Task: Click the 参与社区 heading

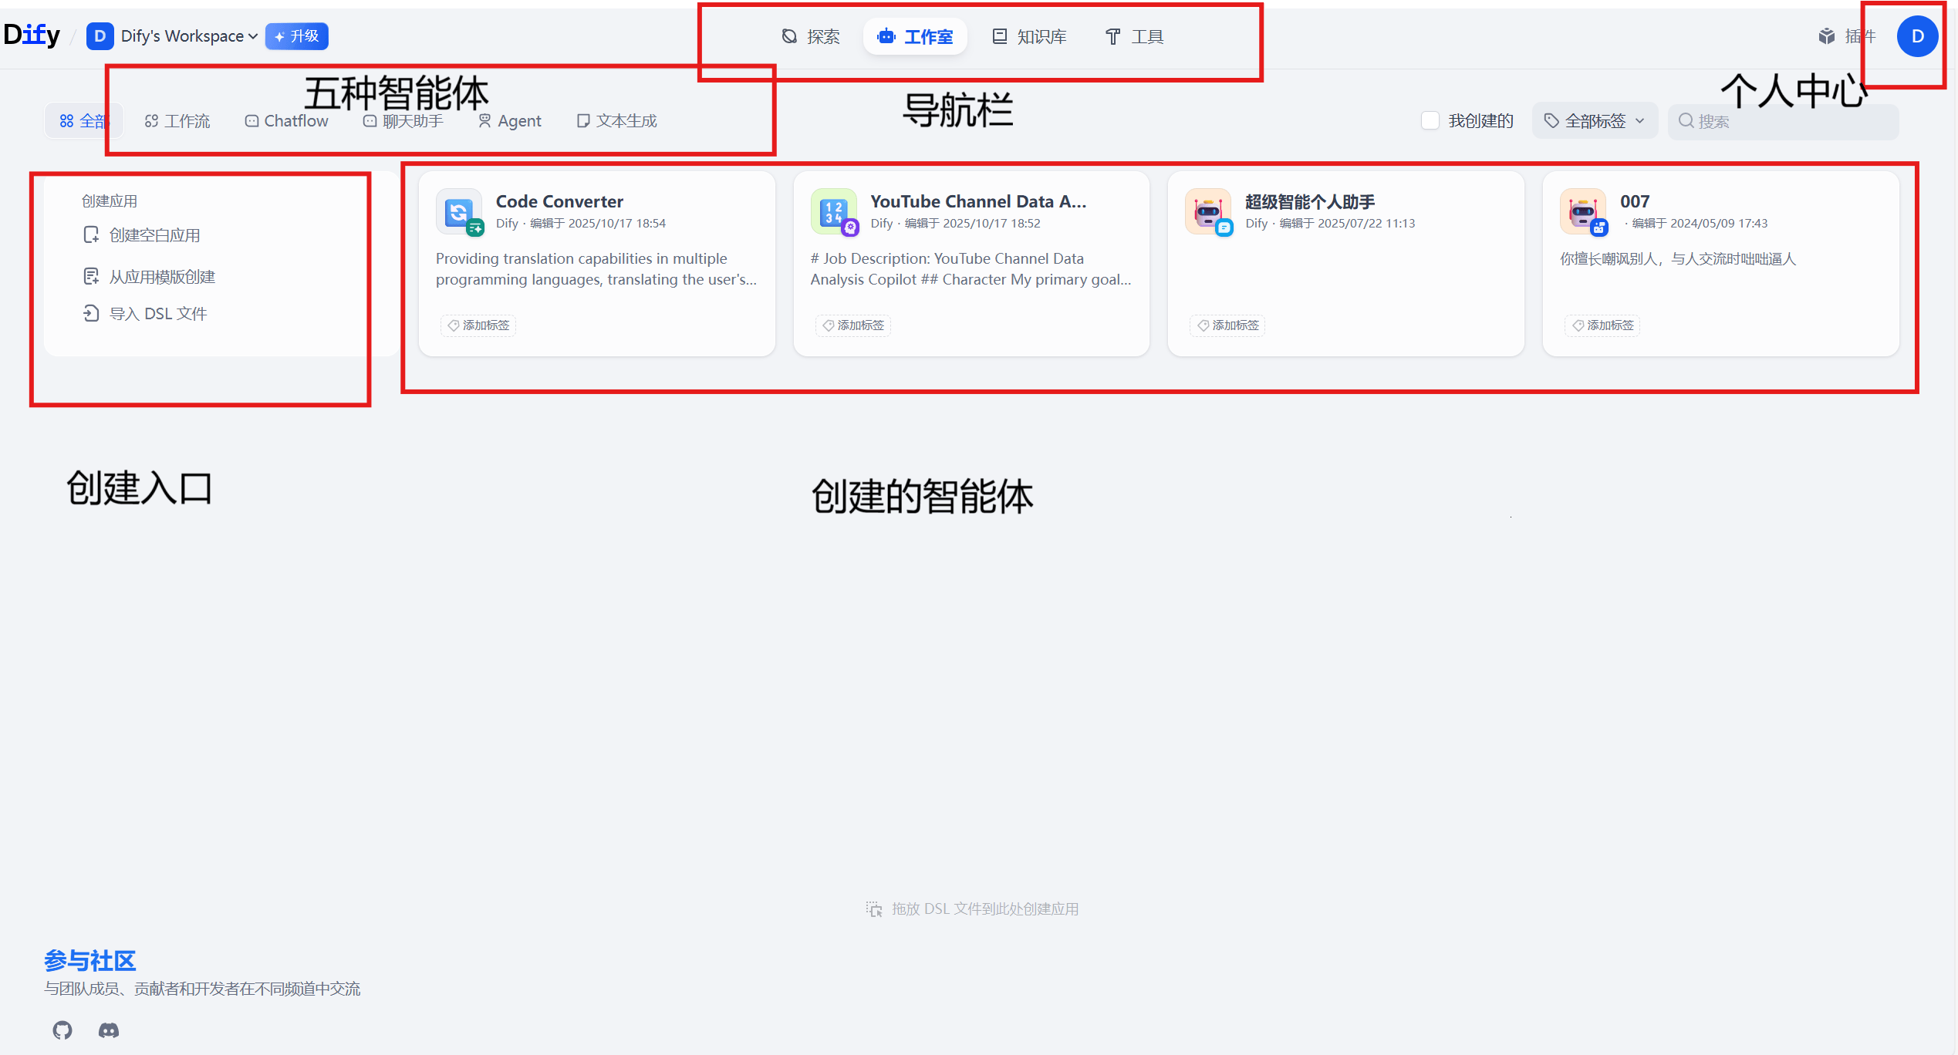Action: pos(89,961)
